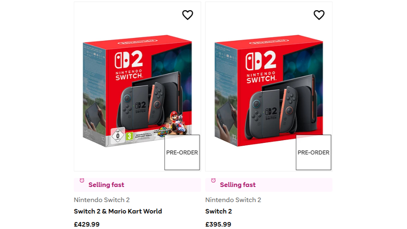Click the £395.99 price
This screenshot has height=229, width=407.
click(x=218, y=224)
